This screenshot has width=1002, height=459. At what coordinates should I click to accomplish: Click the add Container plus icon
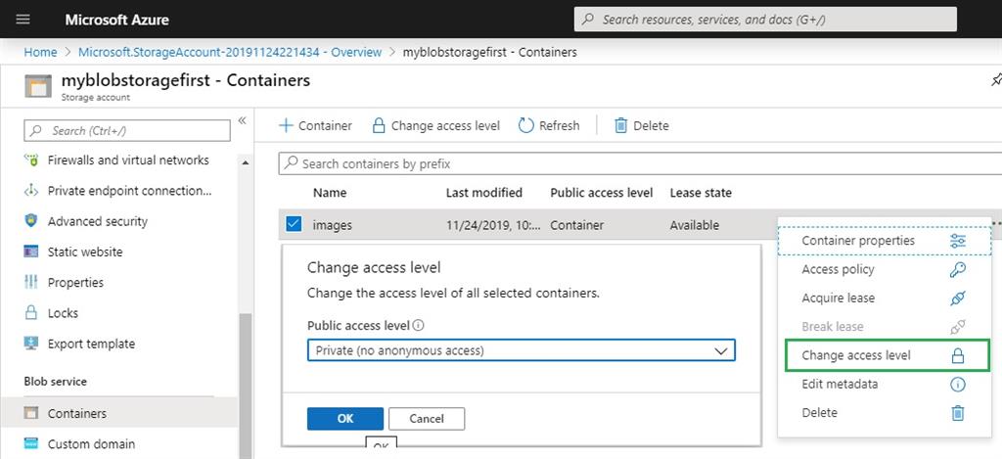(286, 125)
